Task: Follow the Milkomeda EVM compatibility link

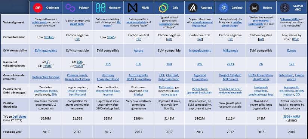Action: 230,50
